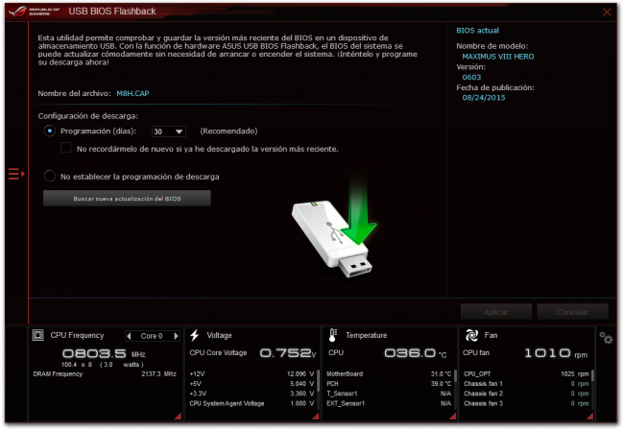This screenshot has width=624, height=431.
Task: Click the Configuración de descarga heading
Action: click(88, 116)
